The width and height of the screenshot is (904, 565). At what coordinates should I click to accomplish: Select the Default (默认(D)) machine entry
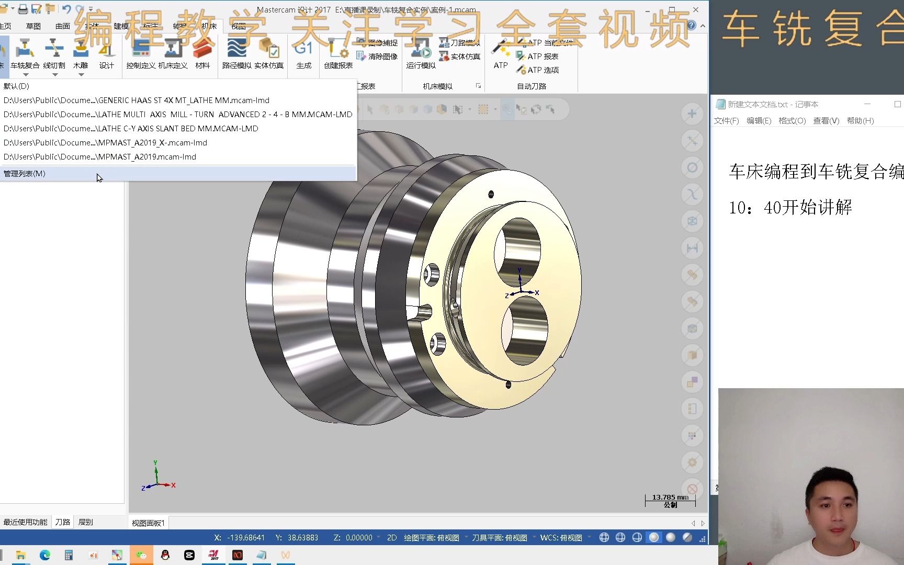point(178,86)
